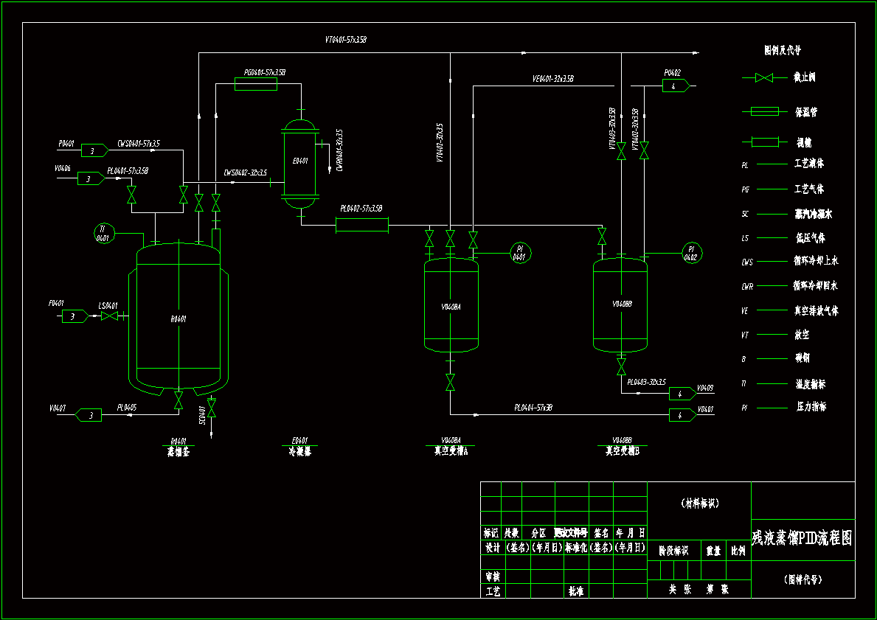Pick the P0402 arrow connector tag
Image resolution: width=877 pixels, height=620 pixels.
pyautogui.click(x=676, y=86)
